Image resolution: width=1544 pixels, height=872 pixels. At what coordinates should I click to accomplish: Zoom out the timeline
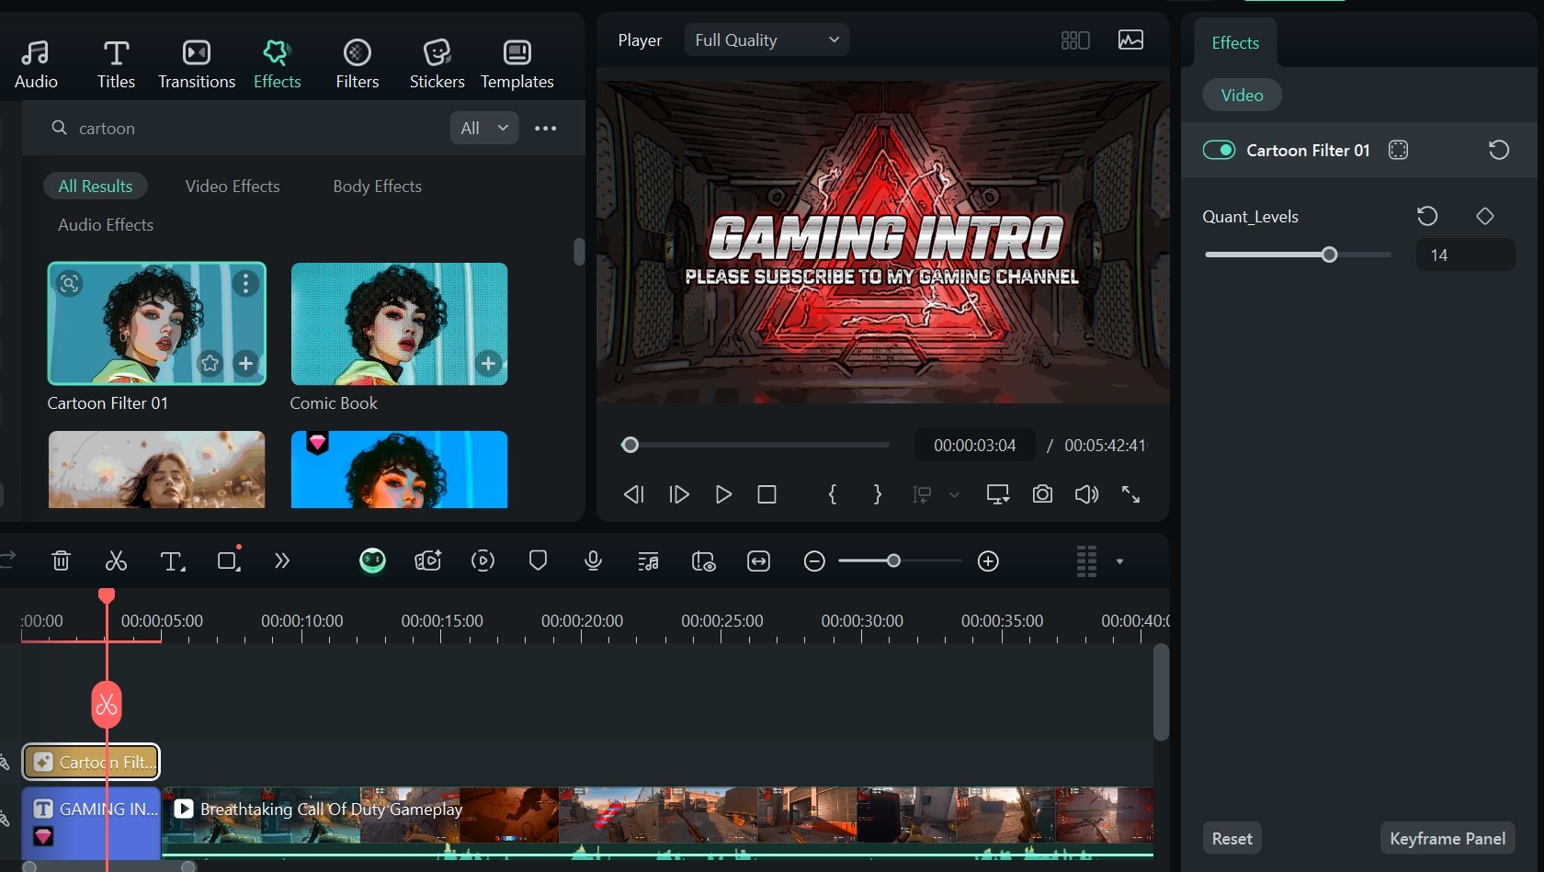814,561
